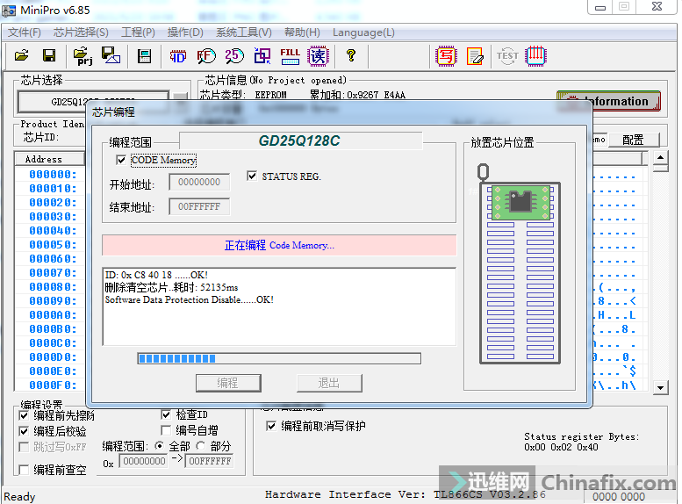Open file using the folder toolbar icon
682x504 pixels.
[x=21, y=55]
